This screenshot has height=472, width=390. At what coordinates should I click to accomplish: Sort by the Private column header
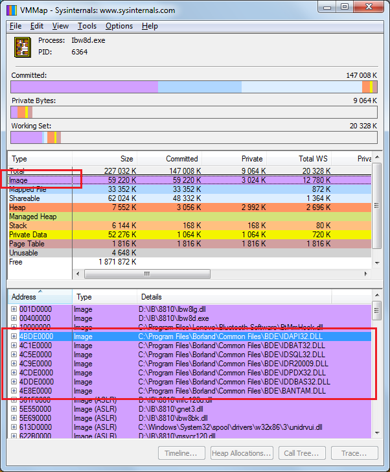(235, 159)
